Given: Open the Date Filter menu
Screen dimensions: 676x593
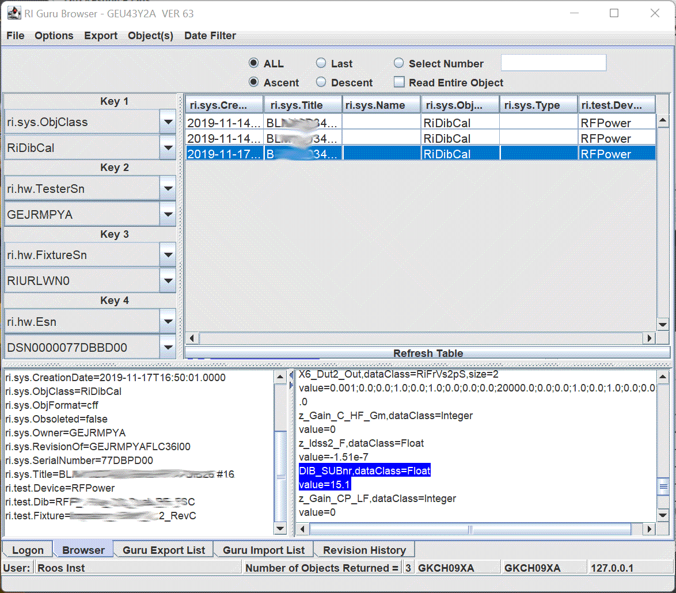Looking at the screenshot, I should [210, 36].
